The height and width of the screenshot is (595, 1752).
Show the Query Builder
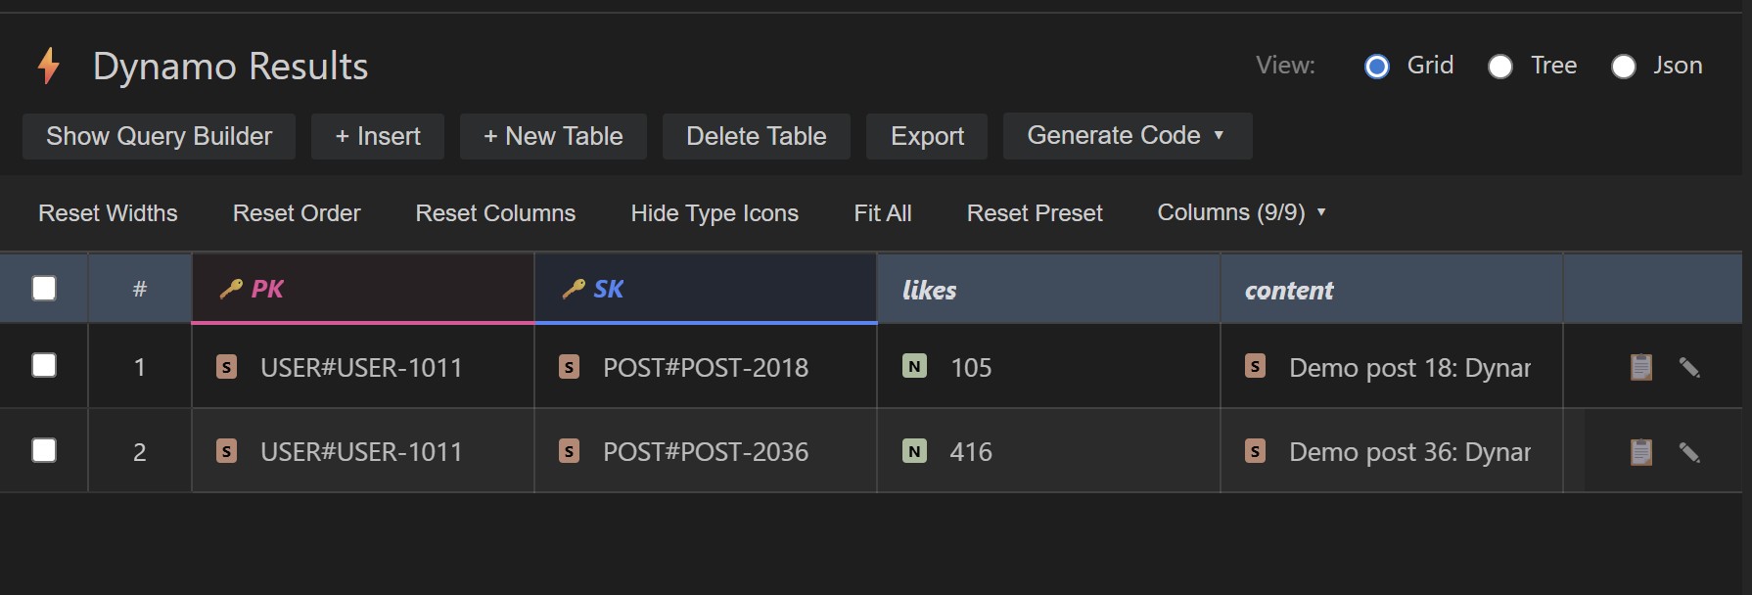click(x=159, y=136)
